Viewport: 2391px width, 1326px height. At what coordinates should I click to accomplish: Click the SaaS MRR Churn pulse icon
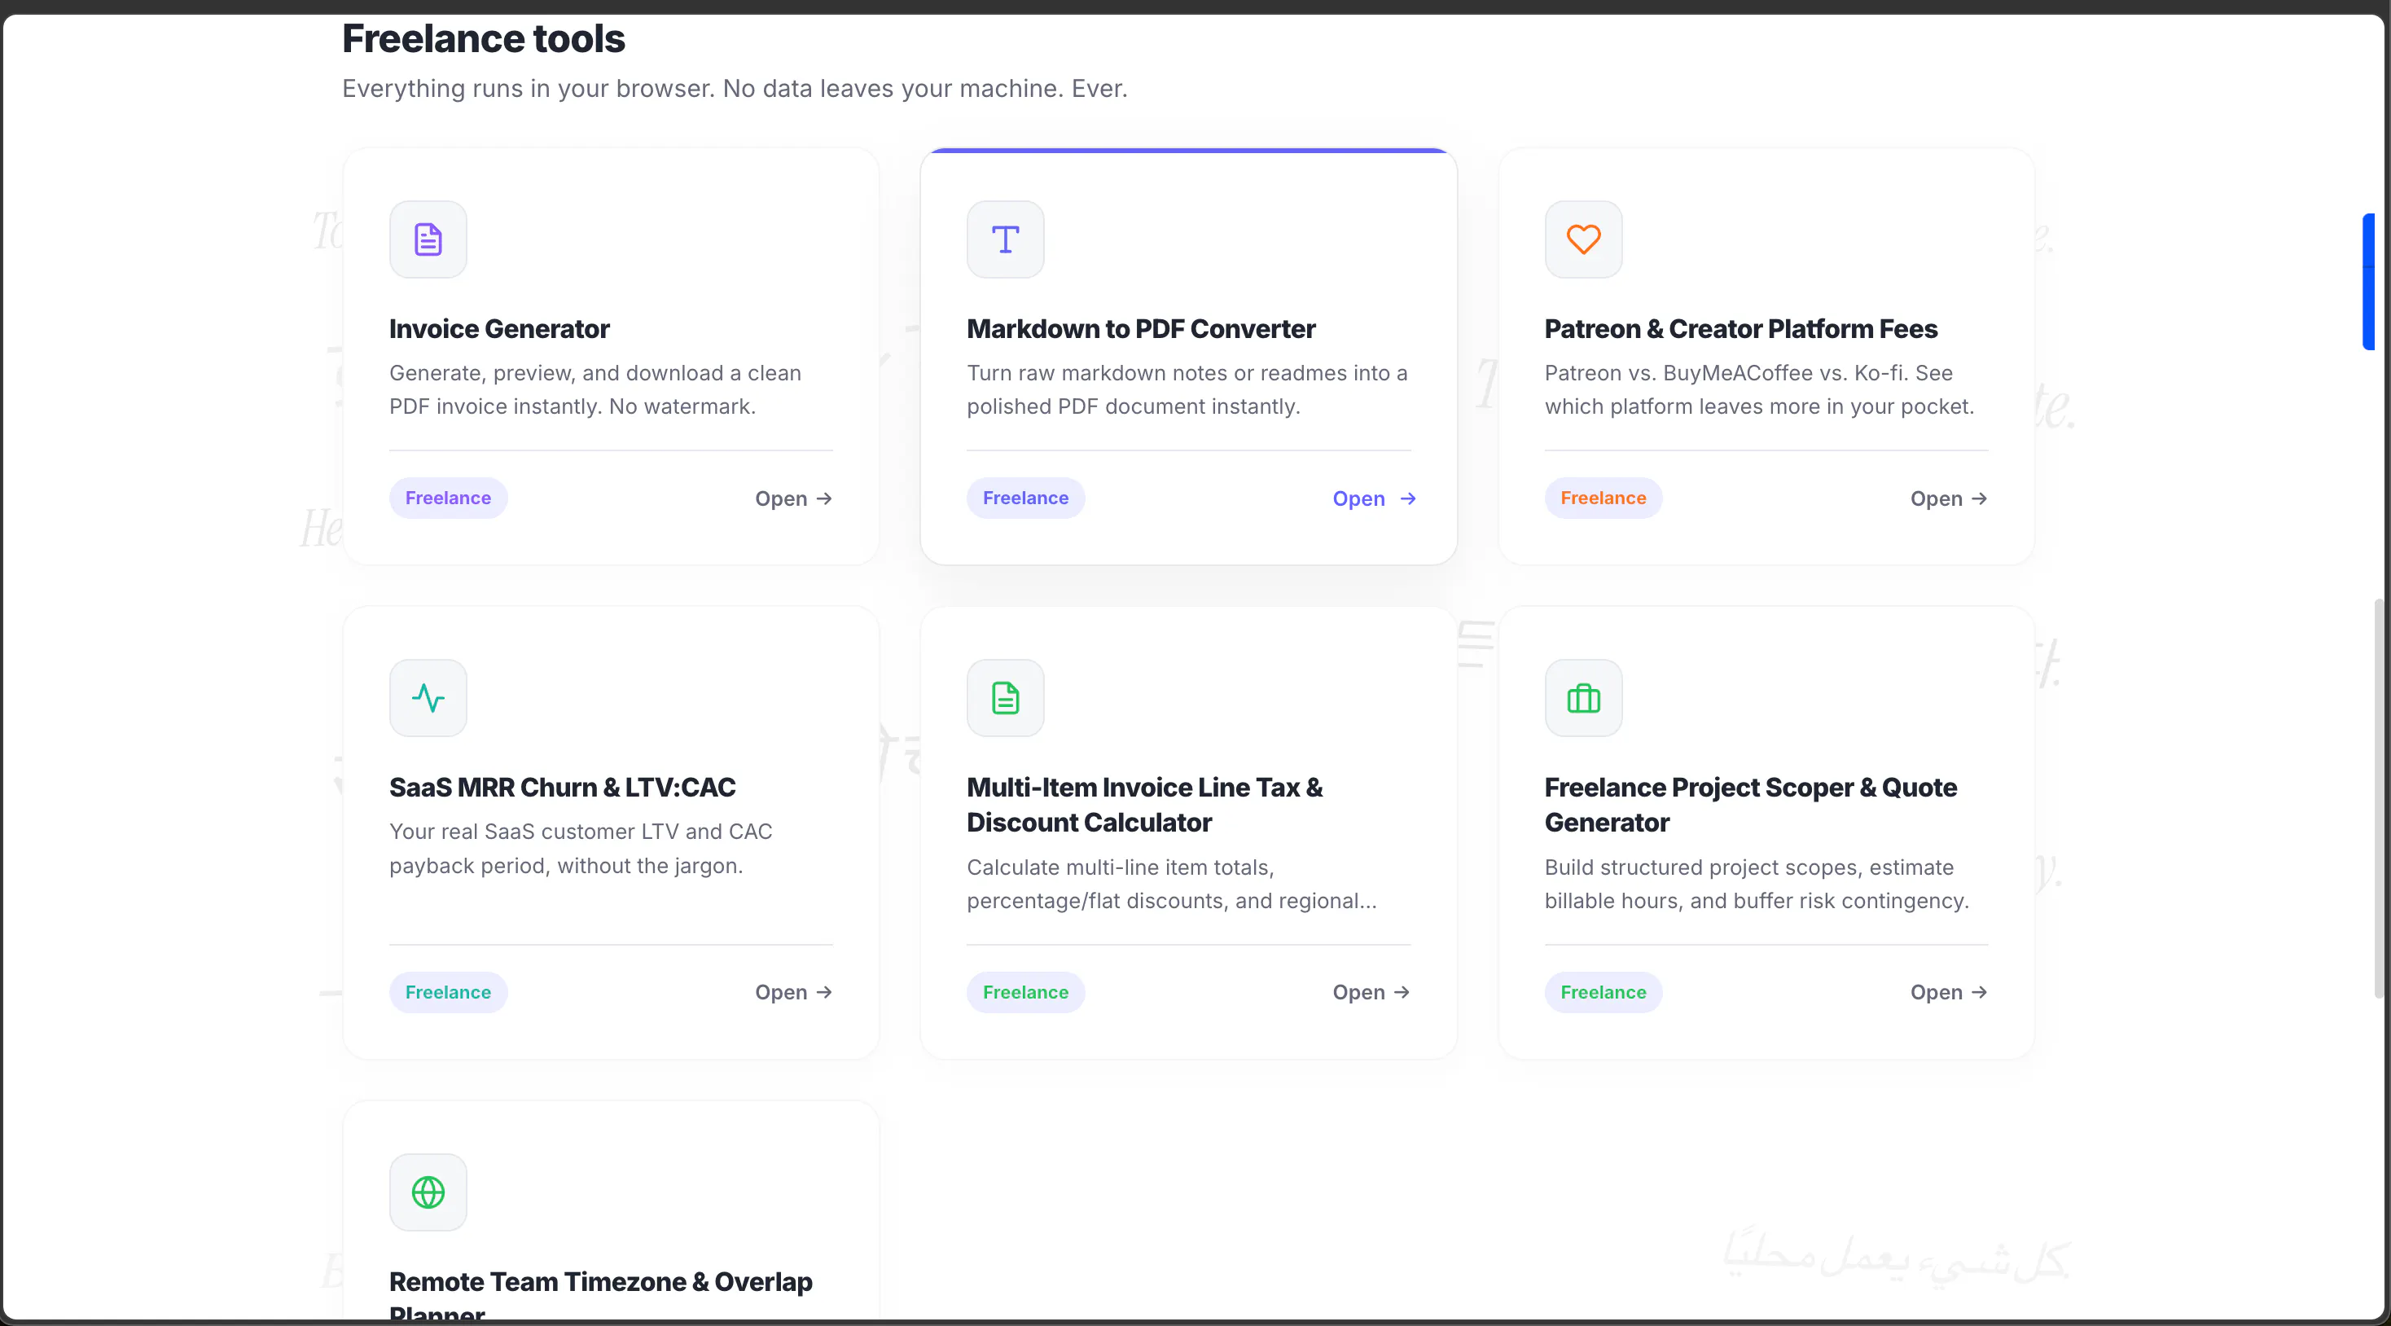pyautogui.click(x=428, y=698)
